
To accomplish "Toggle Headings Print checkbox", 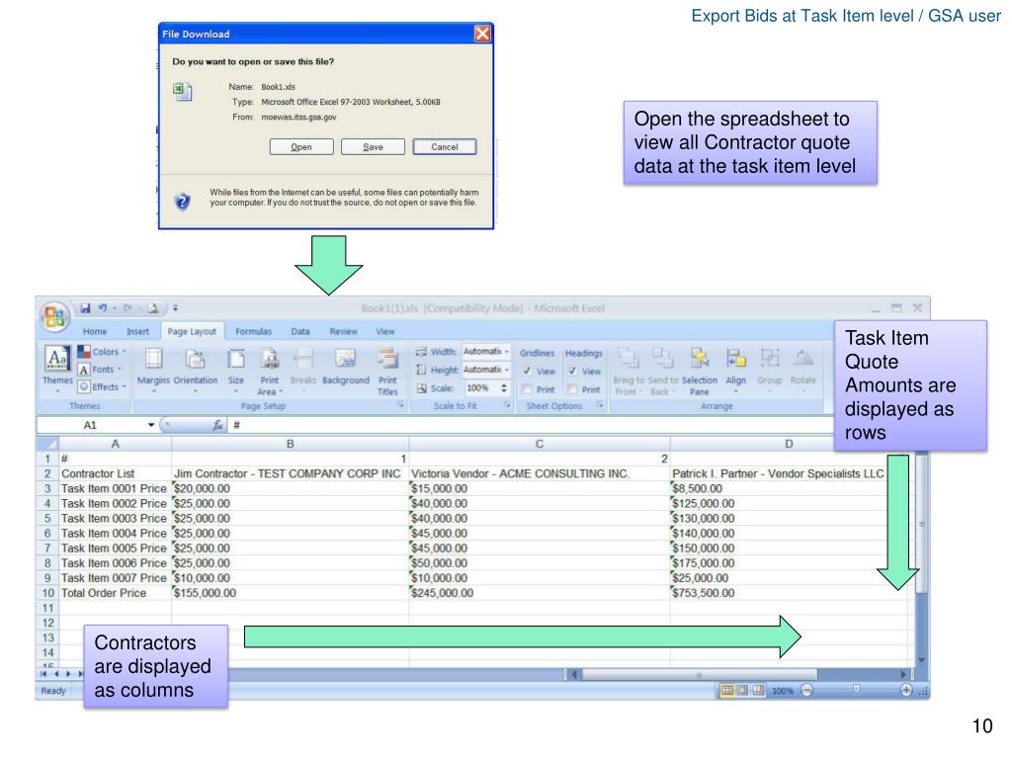I will 572,389.
